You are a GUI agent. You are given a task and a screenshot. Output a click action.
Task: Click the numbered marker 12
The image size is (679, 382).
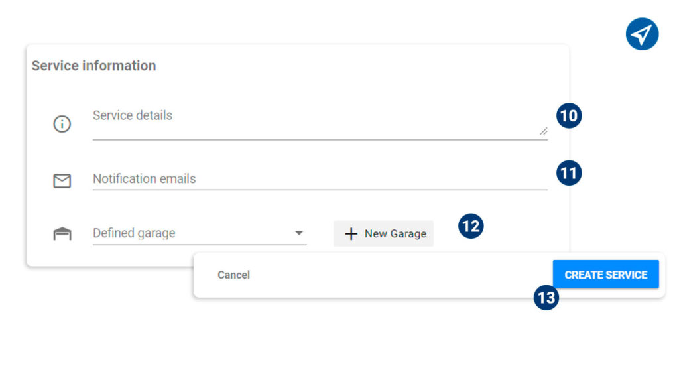pyautogui.click(x=471, y=226)
